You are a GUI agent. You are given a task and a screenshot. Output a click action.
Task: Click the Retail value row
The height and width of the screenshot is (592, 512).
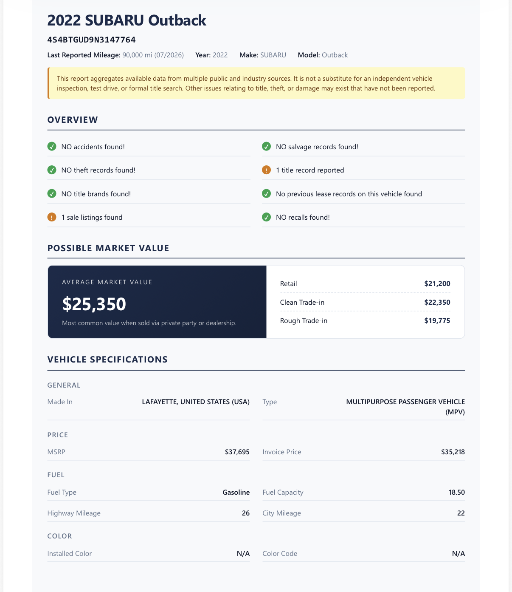365,283
